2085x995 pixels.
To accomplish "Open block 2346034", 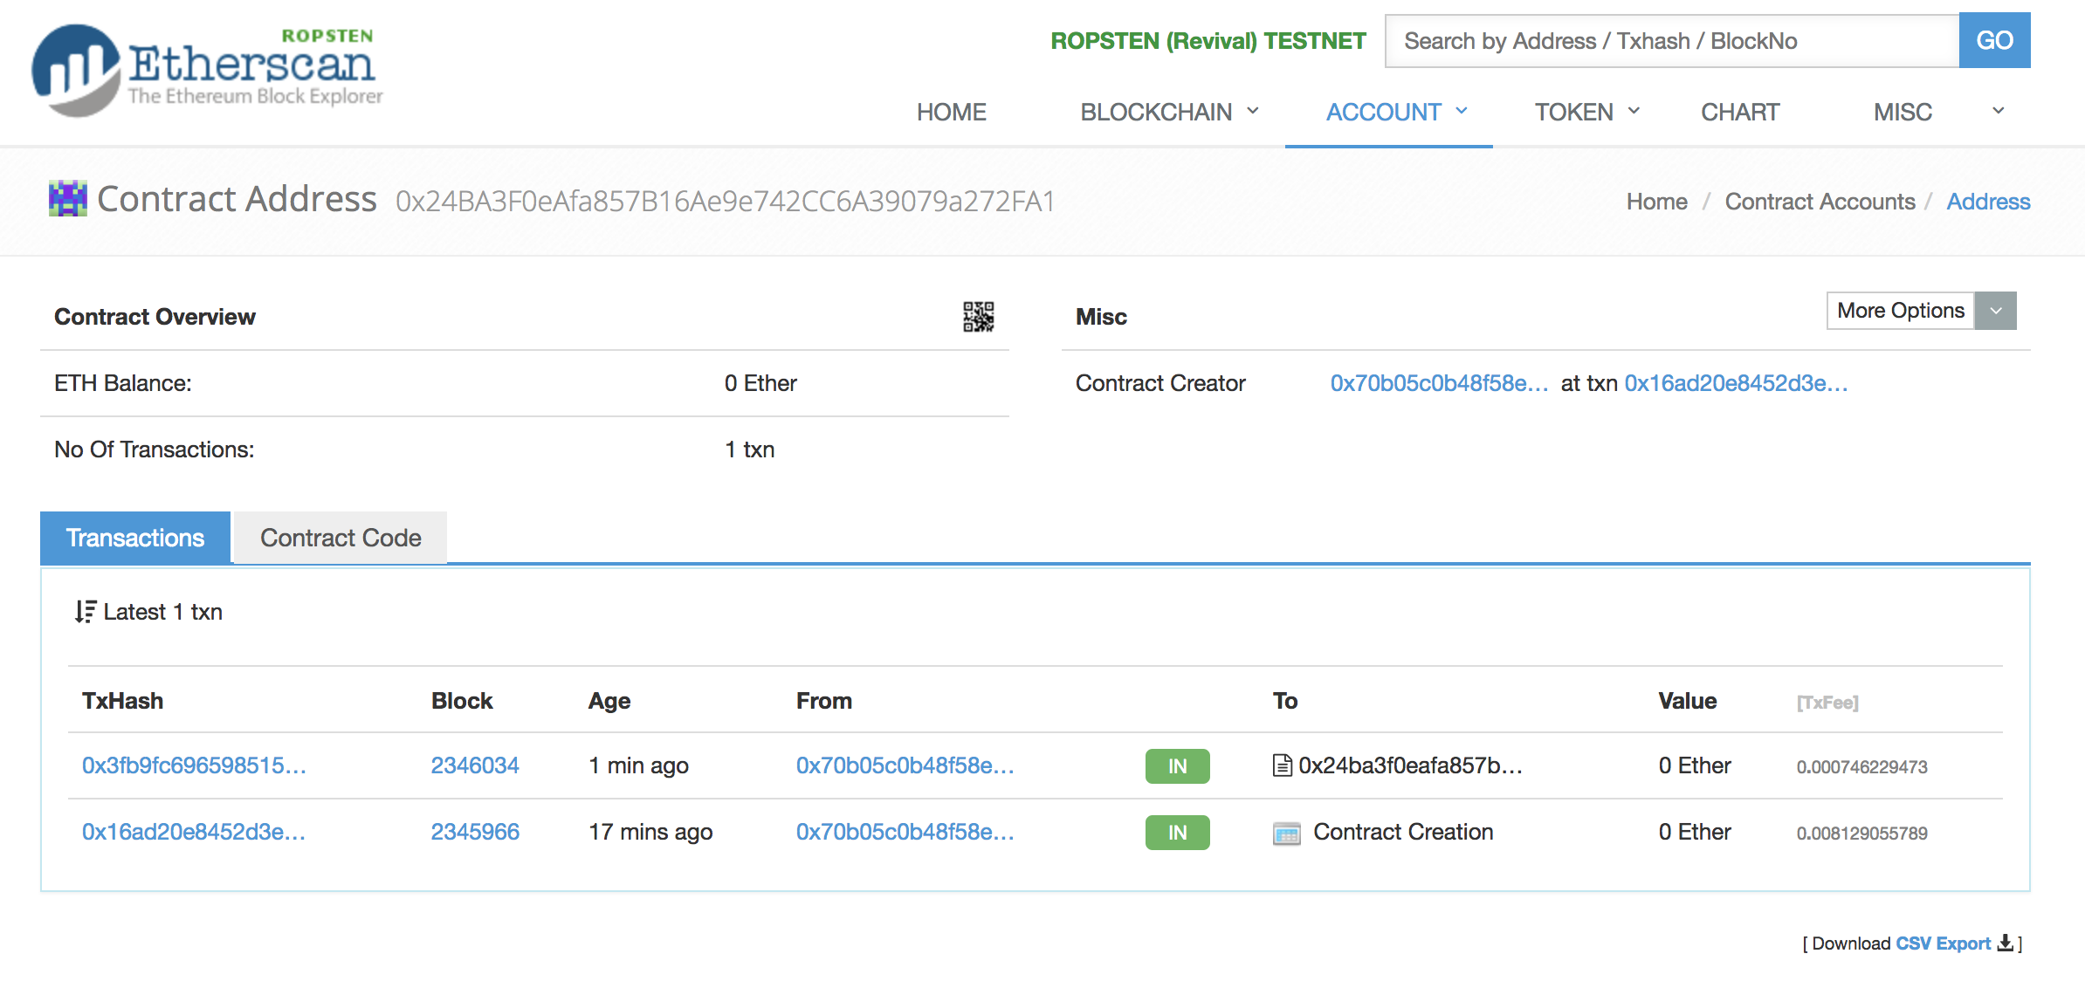I will (475, 765).
